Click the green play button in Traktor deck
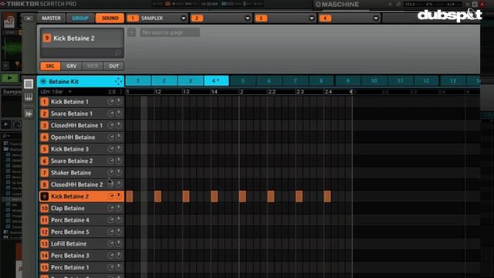494x278 pixels. tap(10, 78)
